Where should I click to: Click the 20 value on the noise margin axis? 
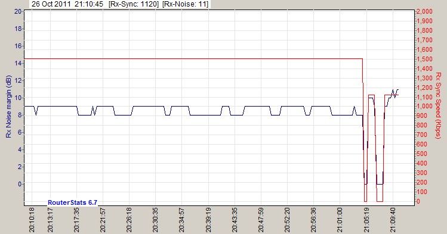(18, 11)
